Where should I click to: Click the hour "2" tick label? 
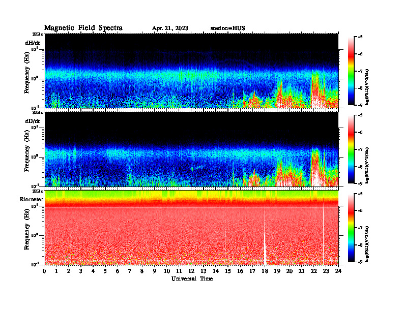(x=69, y=271)
